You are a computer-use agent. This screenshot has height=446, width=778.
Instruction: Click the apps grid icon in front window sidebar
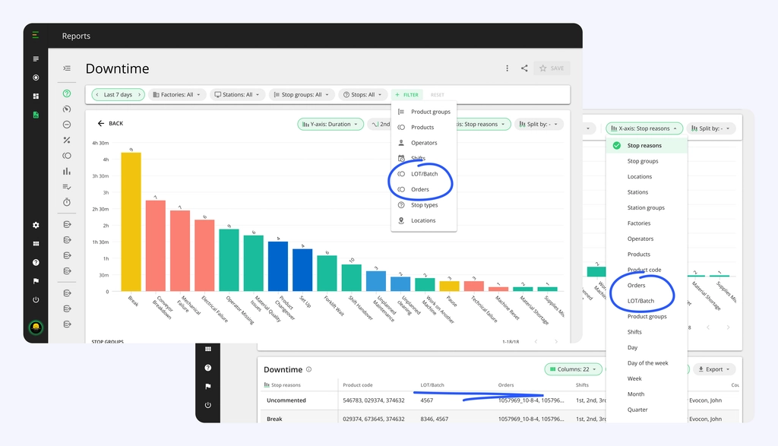[x=36, y=244]
